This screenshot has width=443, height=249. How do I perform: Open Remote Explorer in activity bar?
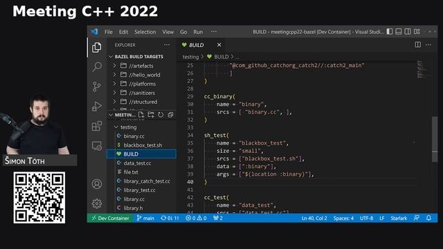point(97,146)
